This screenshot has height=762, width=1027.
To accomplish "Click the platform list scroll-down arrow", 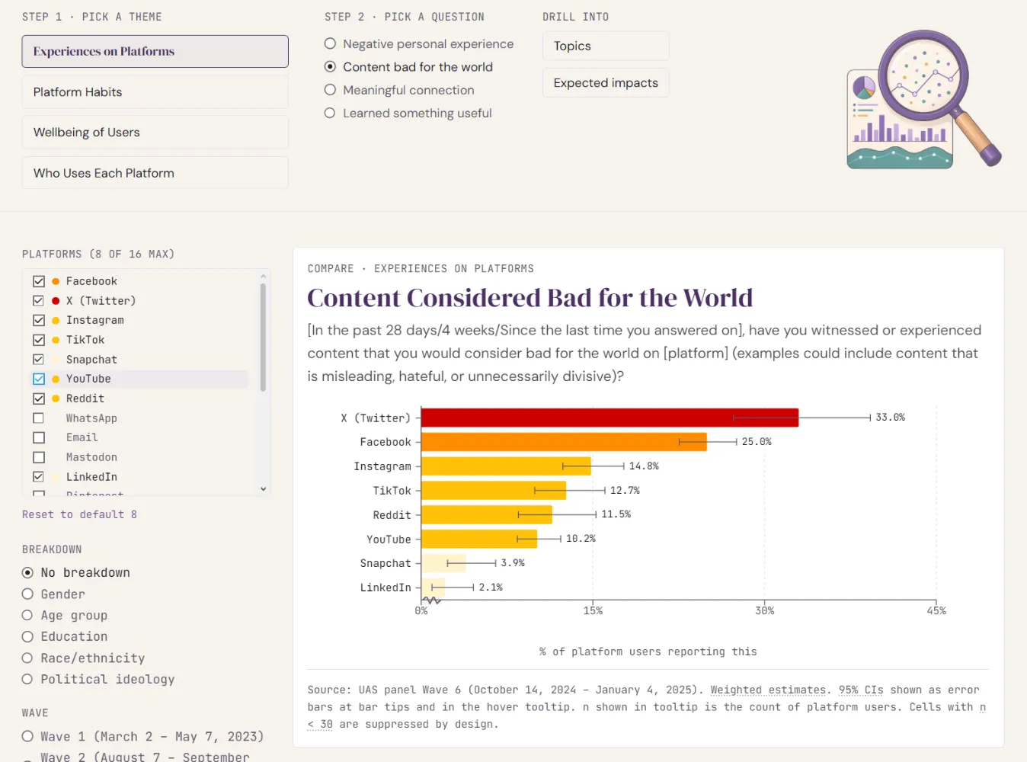I will pos(264,489).
